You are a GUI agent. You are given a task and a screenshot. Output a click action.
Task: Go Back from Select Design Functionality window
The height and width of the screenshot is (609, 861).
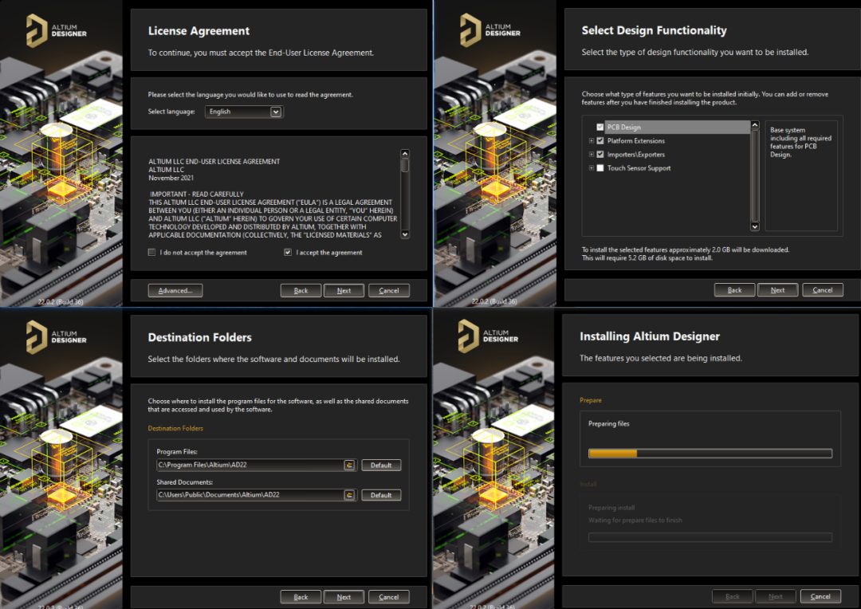(x=735, y=290)
